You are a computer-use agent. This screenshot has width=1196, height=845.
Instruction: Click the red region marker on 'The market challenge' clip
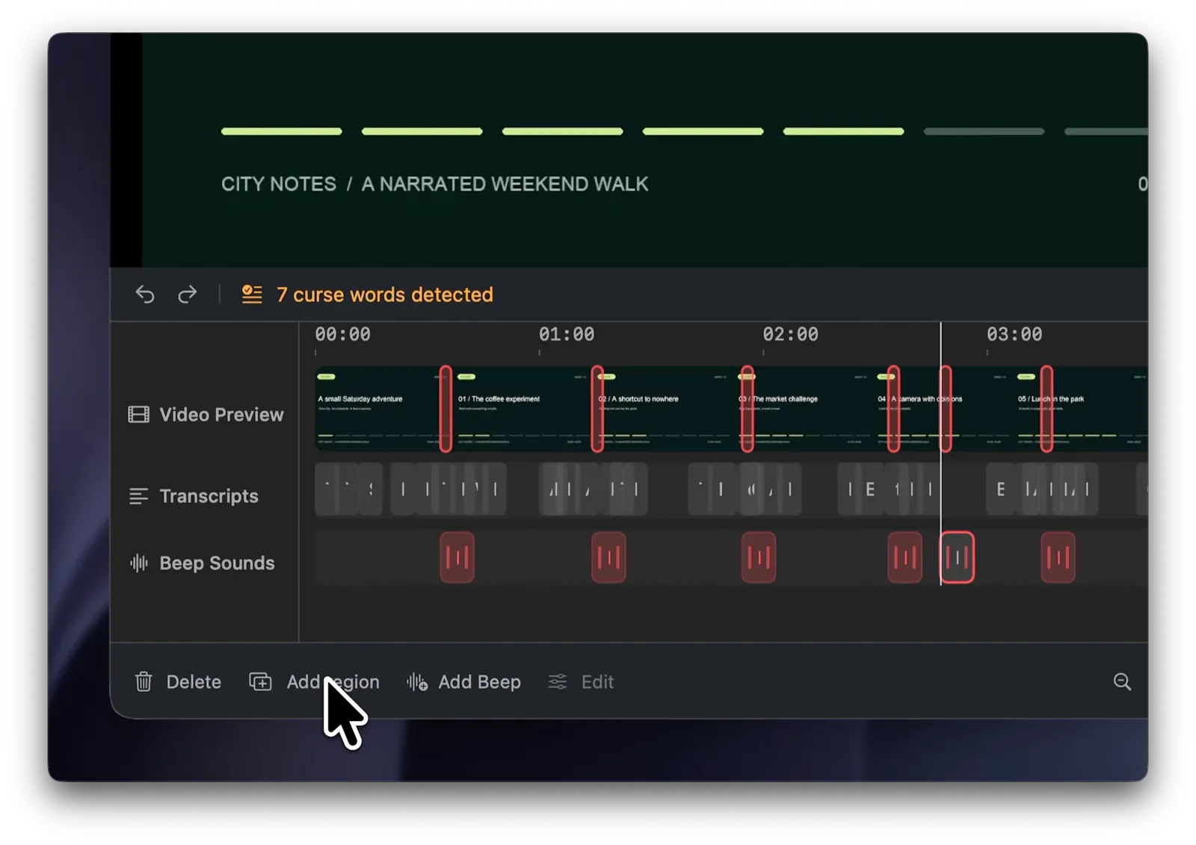pyautogui.click(x=747, y=409)
